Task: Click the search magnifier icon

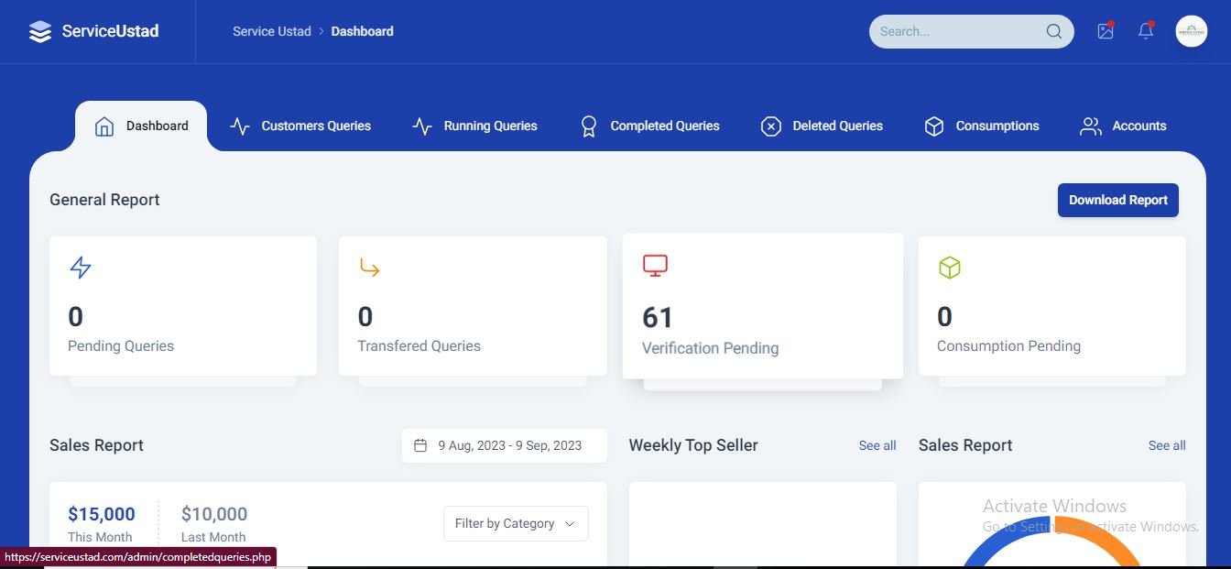Action: [1053, 31]
